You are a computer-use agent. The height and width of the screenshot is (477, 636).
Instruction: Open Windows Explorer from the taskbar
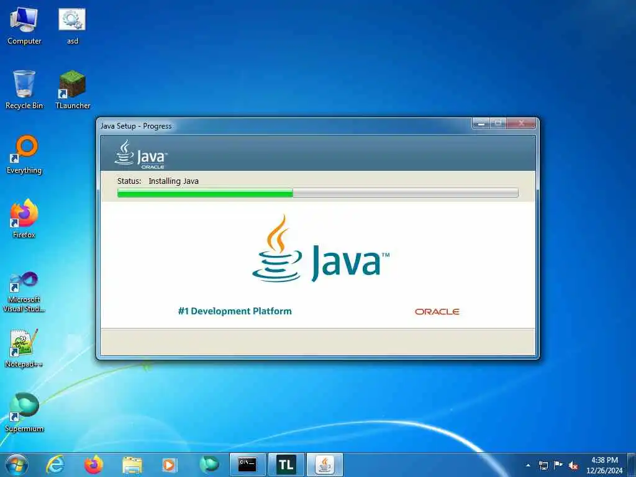tap(132, 465)
